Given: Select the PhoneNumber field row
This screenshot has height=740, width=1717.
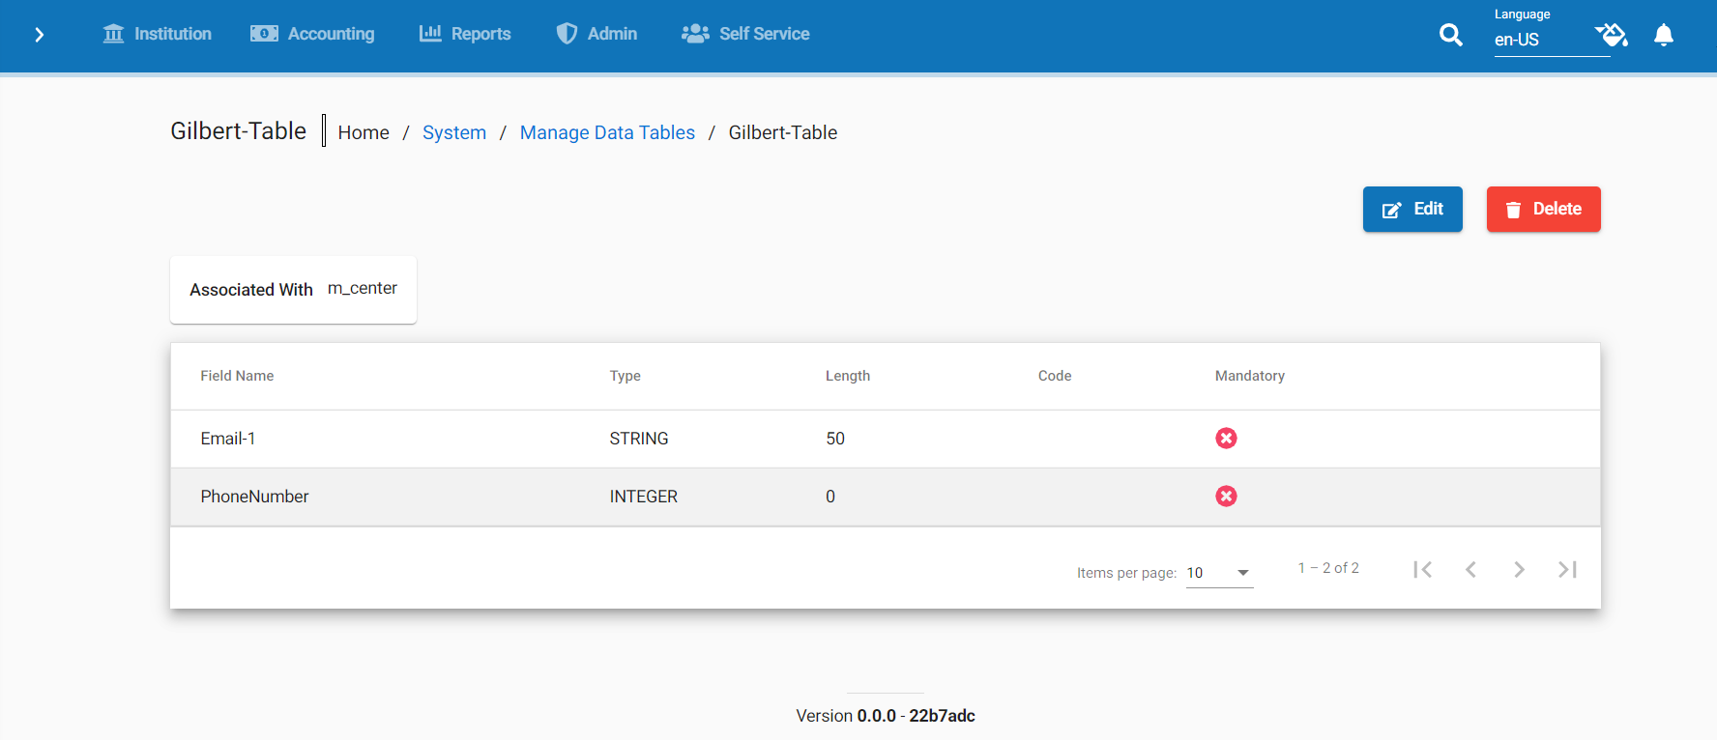Looking at the screenshot, I should pos(886,497).
